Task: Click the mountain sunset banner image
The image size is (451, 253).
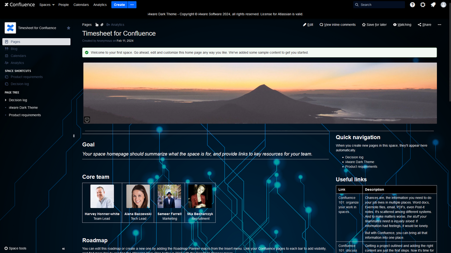Action: point(260,93)
